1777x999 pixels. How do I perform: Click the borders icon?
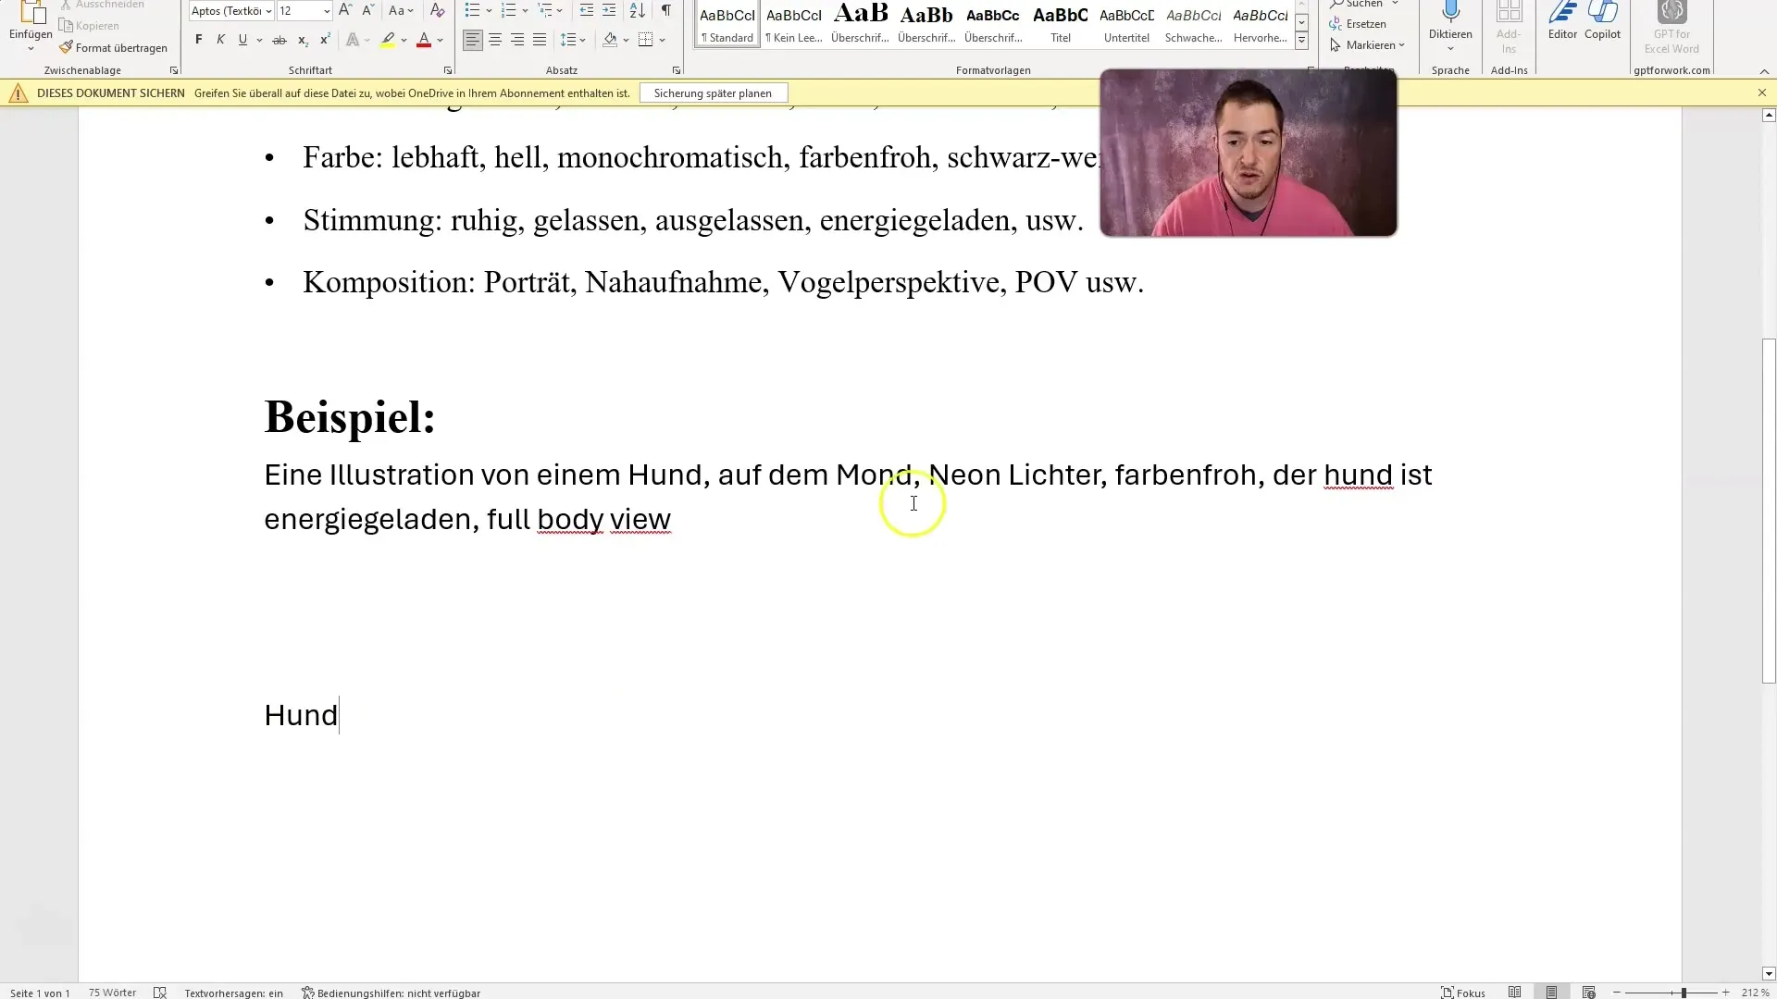[646, 40]
